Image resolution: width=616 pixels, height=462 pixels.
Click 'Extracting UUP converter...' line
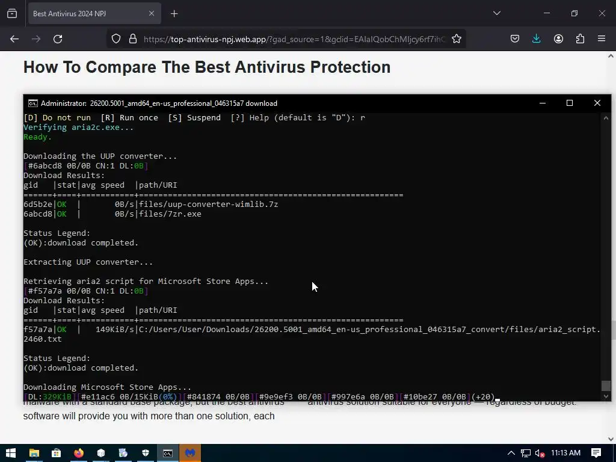click(88, 262)
